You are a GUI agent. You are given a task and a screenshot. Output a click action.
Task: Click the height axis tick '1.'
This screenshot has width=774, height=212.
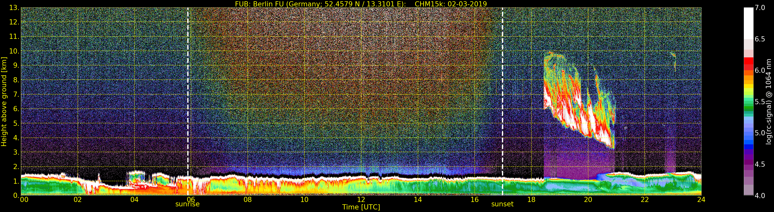[16, 181]
